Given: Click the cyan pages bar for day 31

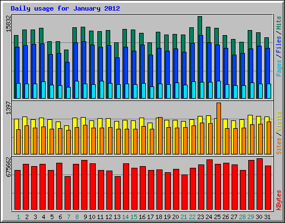Looking at the screenshot, I should click(269, 91).
